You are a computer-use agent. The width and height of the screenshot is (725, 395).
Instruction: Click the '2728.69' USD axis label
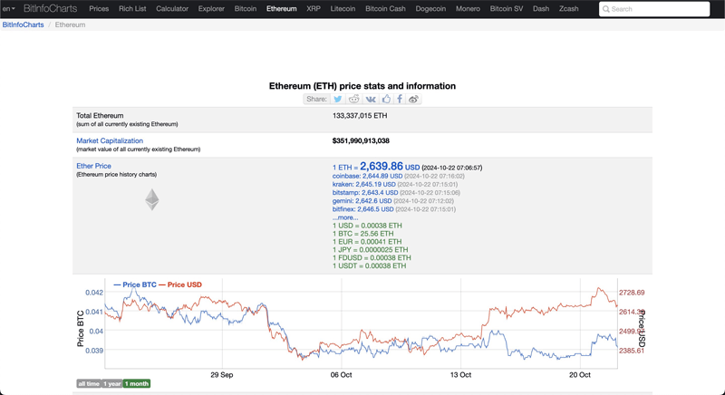tap(632, 293)
